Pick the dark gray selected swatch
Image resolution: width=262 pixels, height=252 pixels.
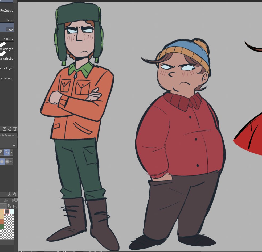6,212
